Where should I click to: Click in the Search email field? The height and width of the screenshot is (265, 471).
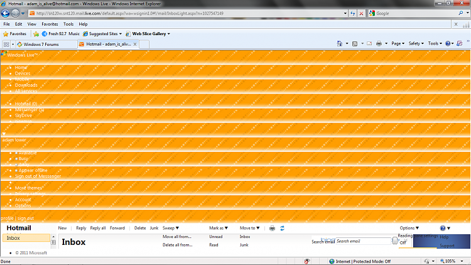point(364,241)
